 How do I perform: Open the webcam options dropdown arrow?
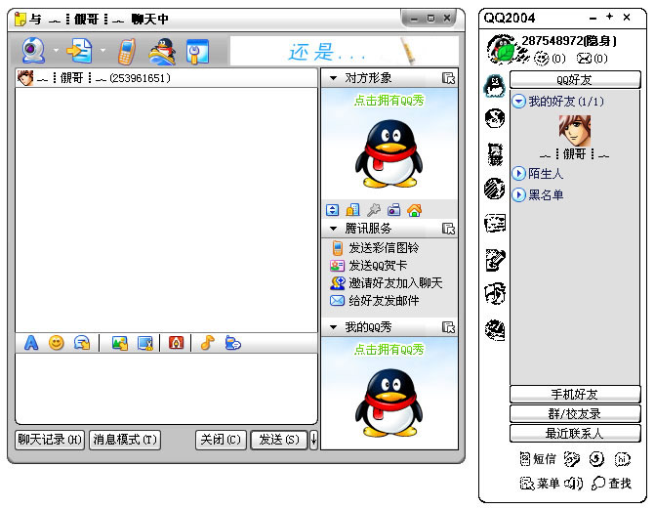[x=56, y=51]
